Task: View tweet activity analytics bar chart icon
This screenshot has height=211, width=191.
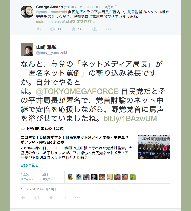Action: (64, 197)
